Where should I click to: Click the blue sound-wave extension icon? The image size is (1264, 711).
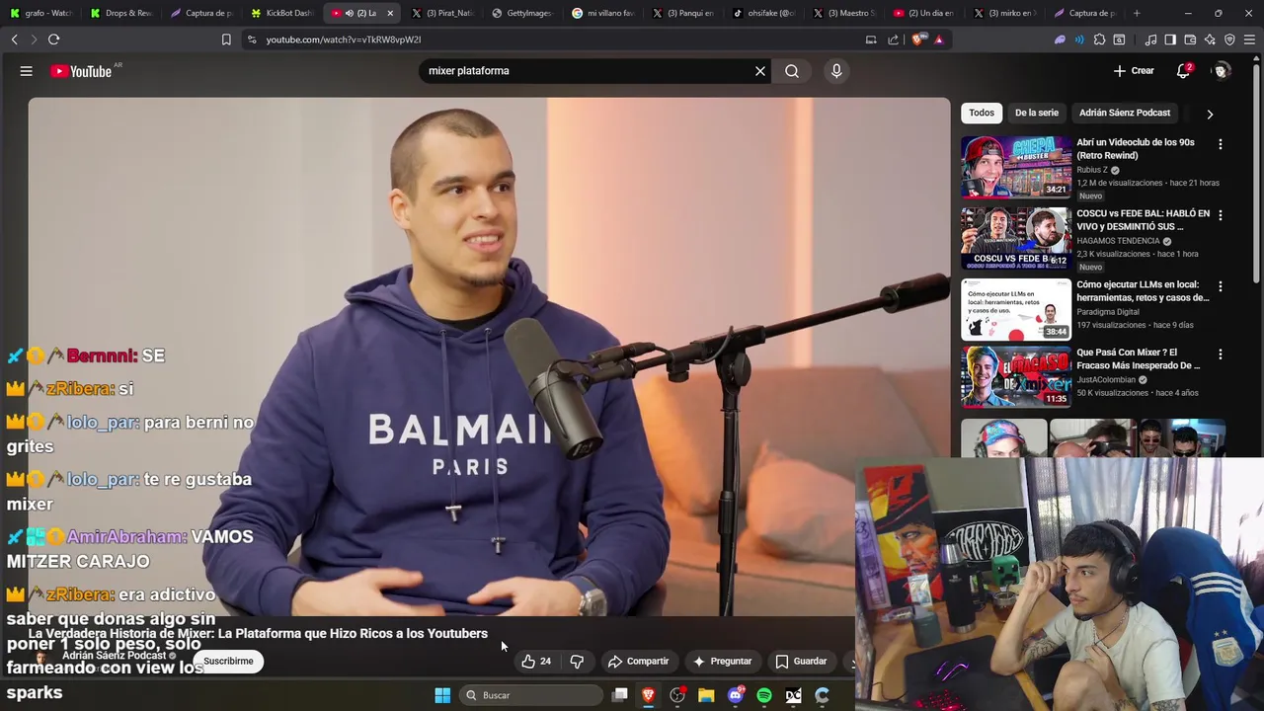[x=1079, y=39]
